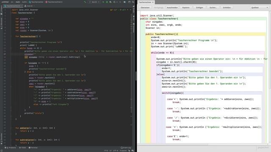This screenshot has width=271, height=152.
Task: Click 'char eingabe;' in BlueJ source
Action: click(x=154, y=22)
